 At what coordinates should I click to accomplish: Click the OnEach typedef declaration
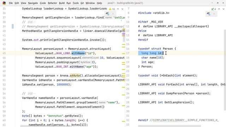[168, 75]
